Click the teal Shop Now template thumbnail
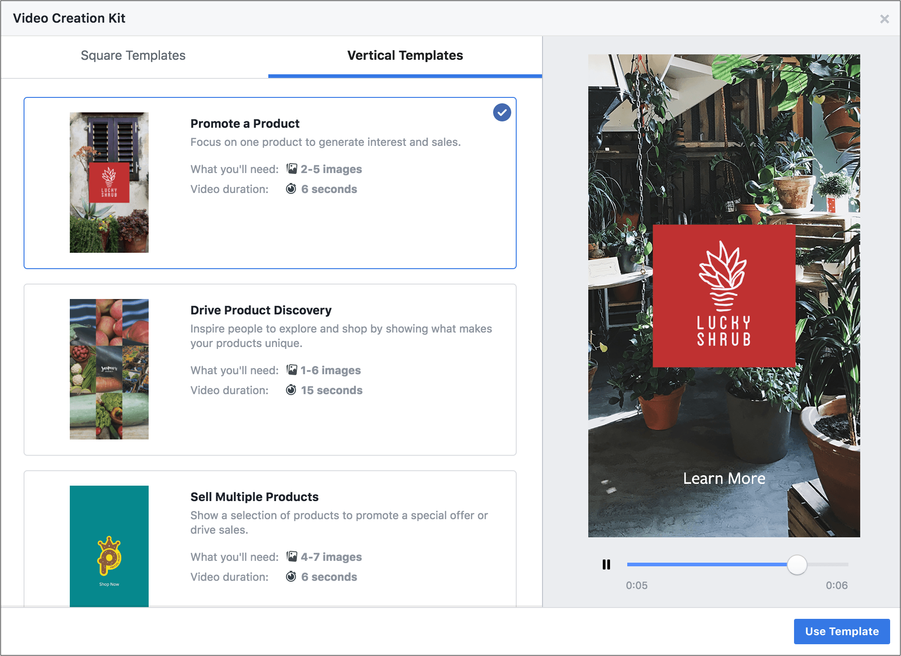 point(109,546)
